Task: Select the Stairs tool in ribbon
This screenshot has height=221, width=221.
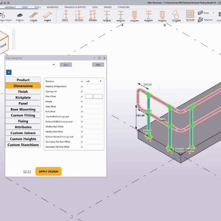Action: tap(34, 16)
